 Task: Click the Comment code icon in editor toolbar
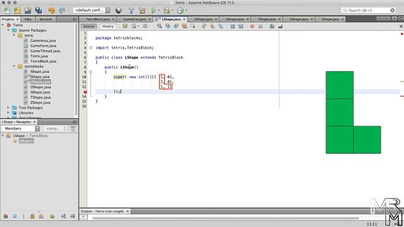(x=272, y=26)
